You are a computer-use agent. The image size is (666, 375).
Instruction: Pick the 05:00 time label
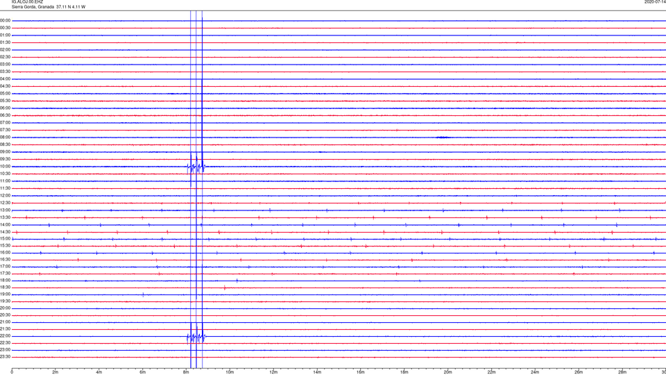click(x=6, y=94)
